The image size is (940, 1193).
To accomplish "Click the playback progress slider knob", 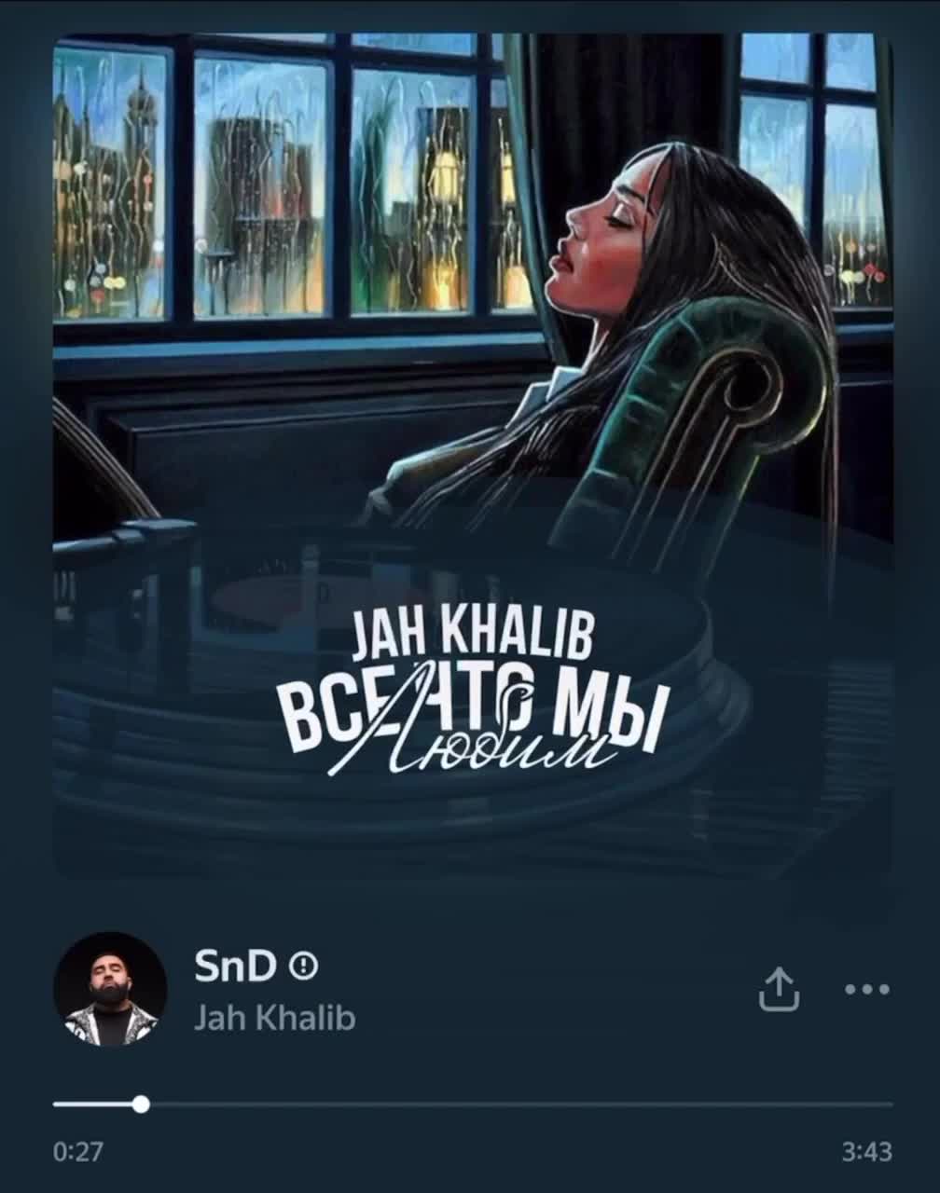I will coord(141,1104).
